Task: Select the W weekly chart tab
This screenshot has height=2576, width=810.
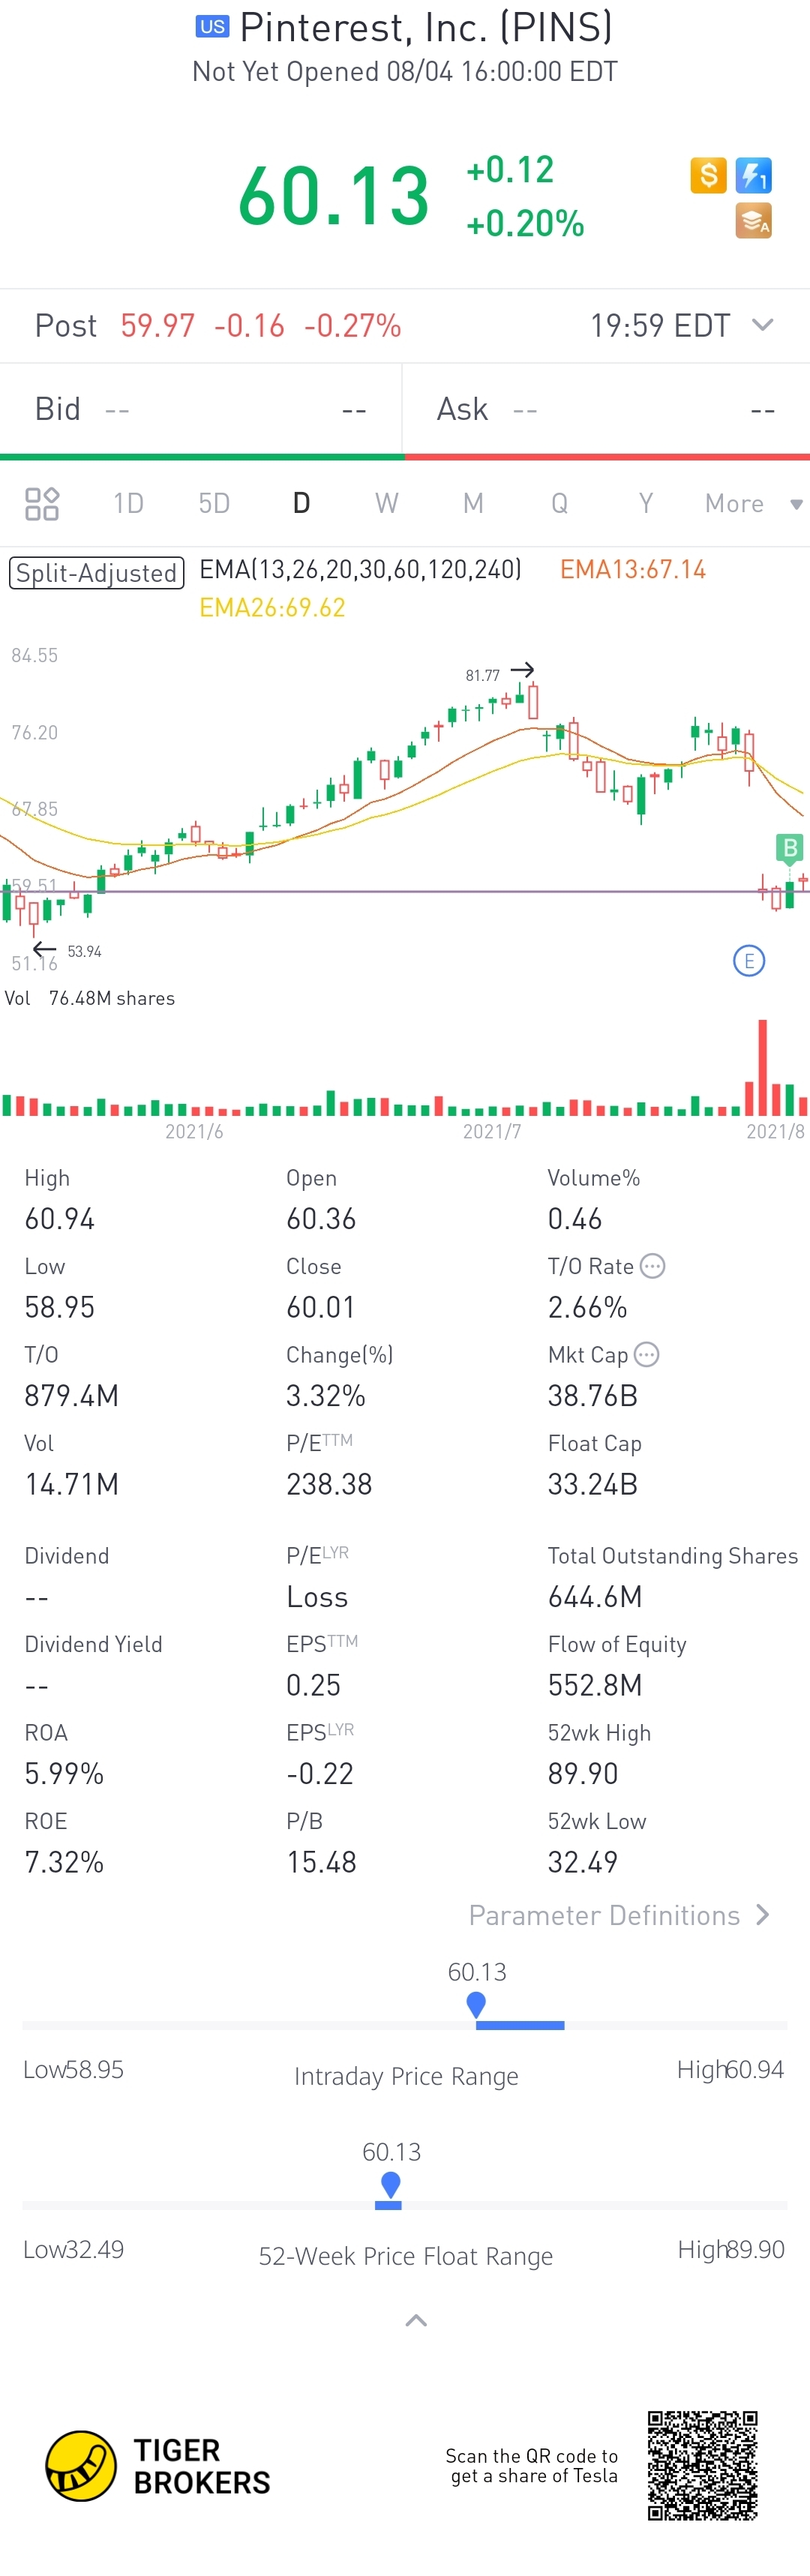Action: [387, 503]
